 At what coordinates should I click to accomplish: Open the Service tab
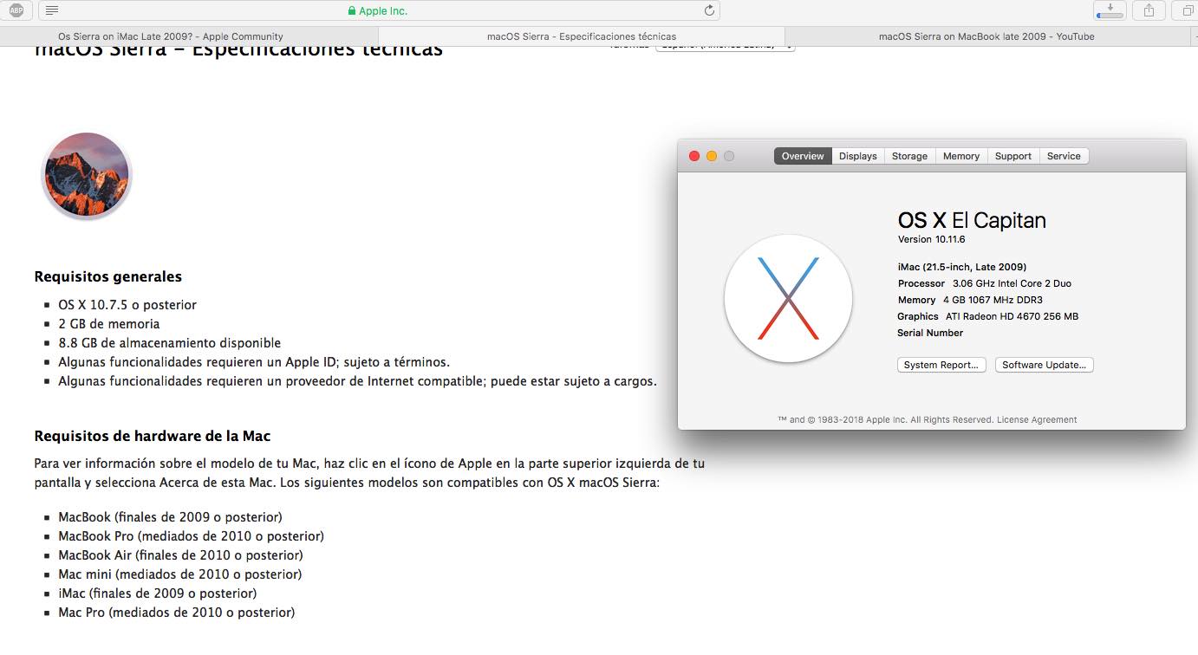[x=1064, y=156]
